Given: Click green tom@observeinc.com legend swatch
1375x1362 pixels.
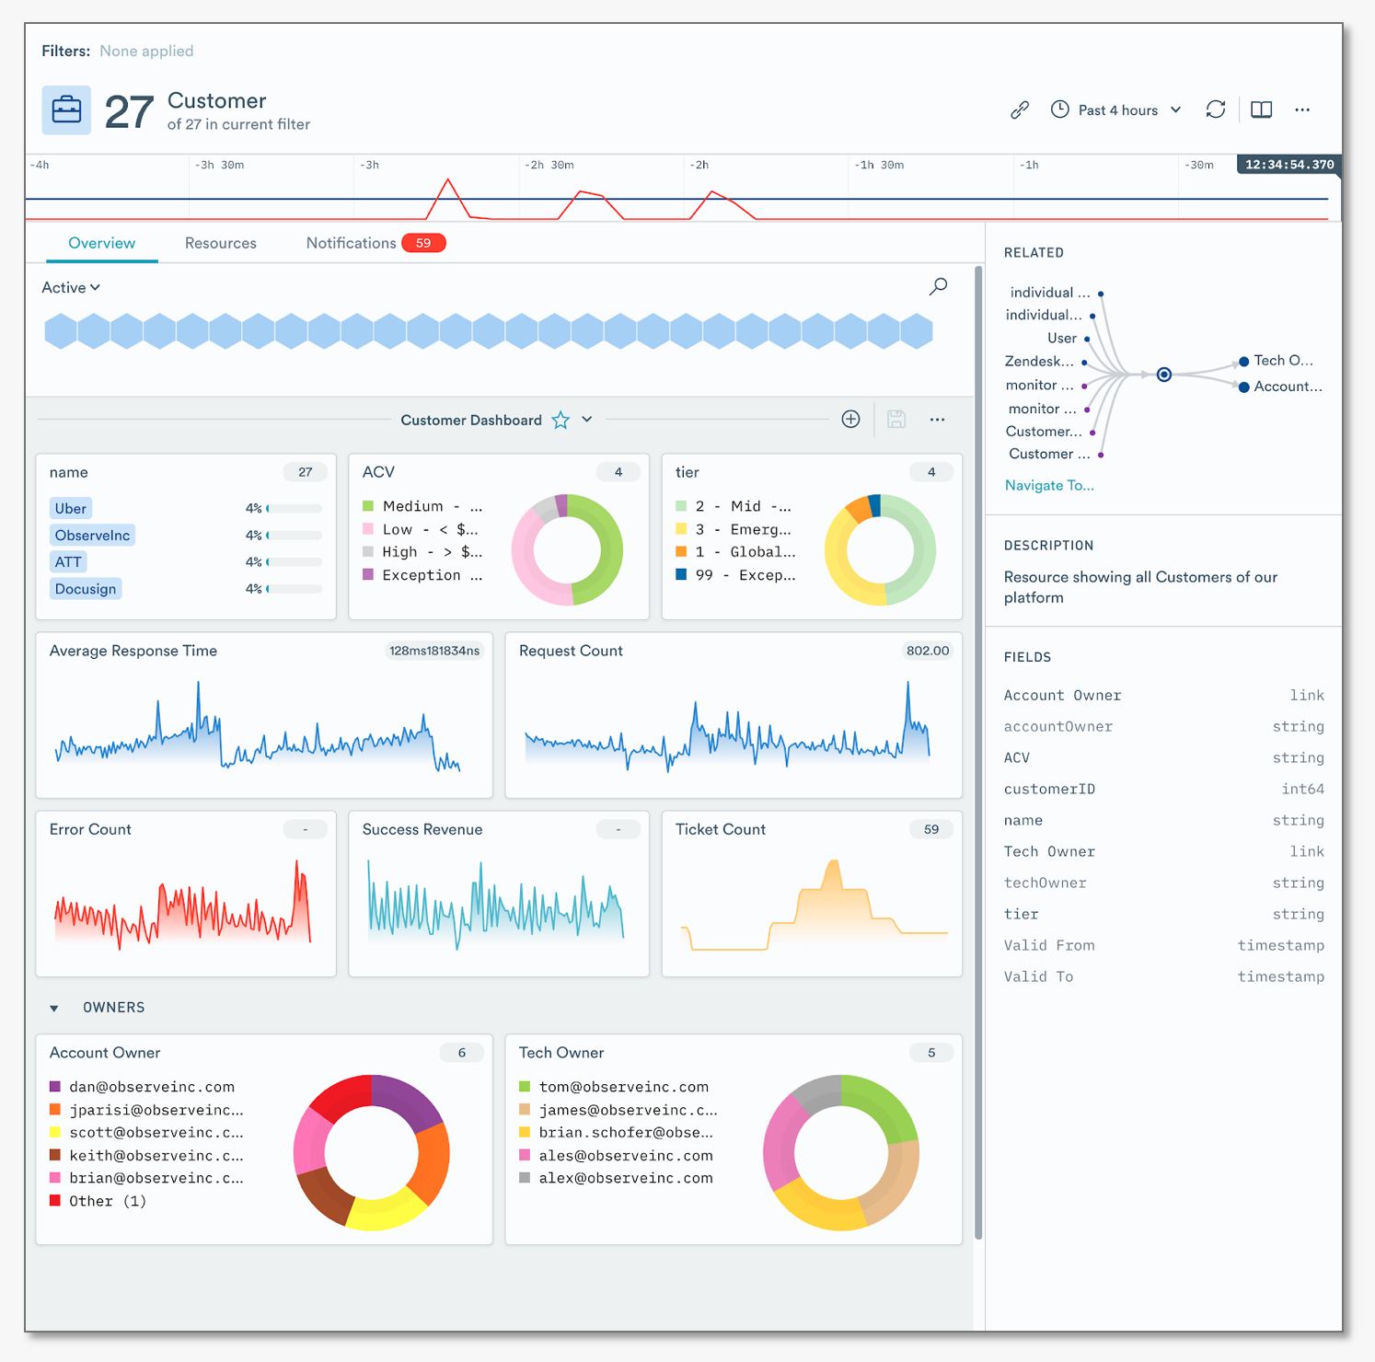Looking at the screenshot, I should point(525,1087).
